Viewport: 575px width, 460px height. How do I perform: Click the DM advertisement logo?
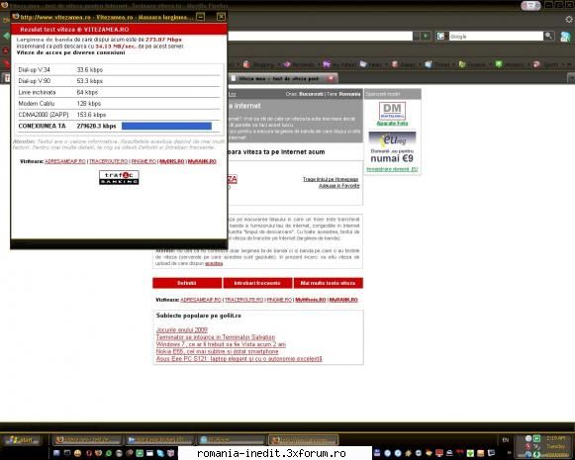click(x=392, y=111)
